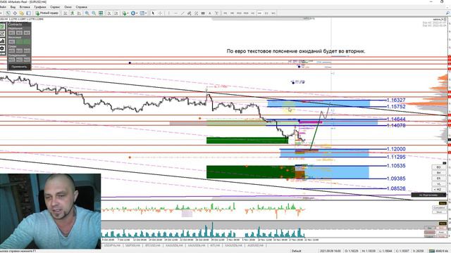Switch to the AUDUSD,H4 chart tab

coord(255,245)
